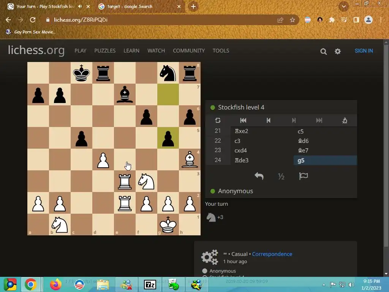Select move 21 Rxe2 in move list
This screenshot has height=292, width=389.
pos(262,131)
